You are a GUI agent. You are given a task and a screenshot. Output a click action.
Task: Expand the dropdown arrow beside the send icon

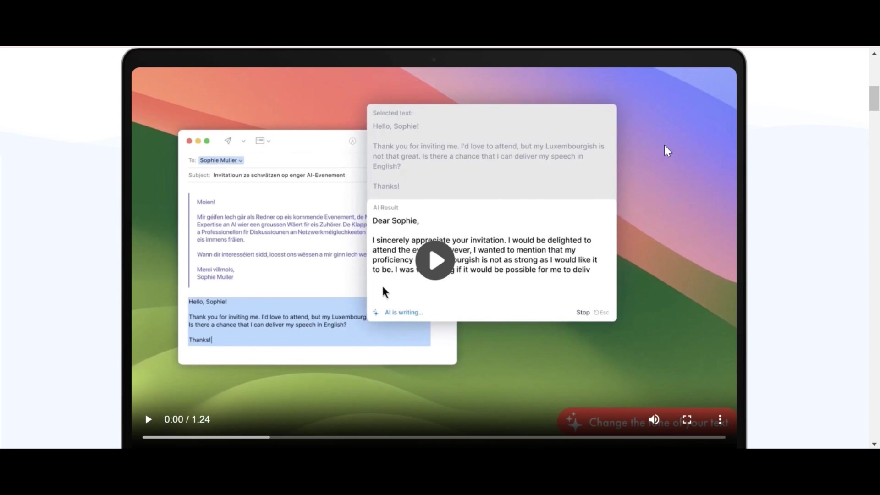(243, 141)
